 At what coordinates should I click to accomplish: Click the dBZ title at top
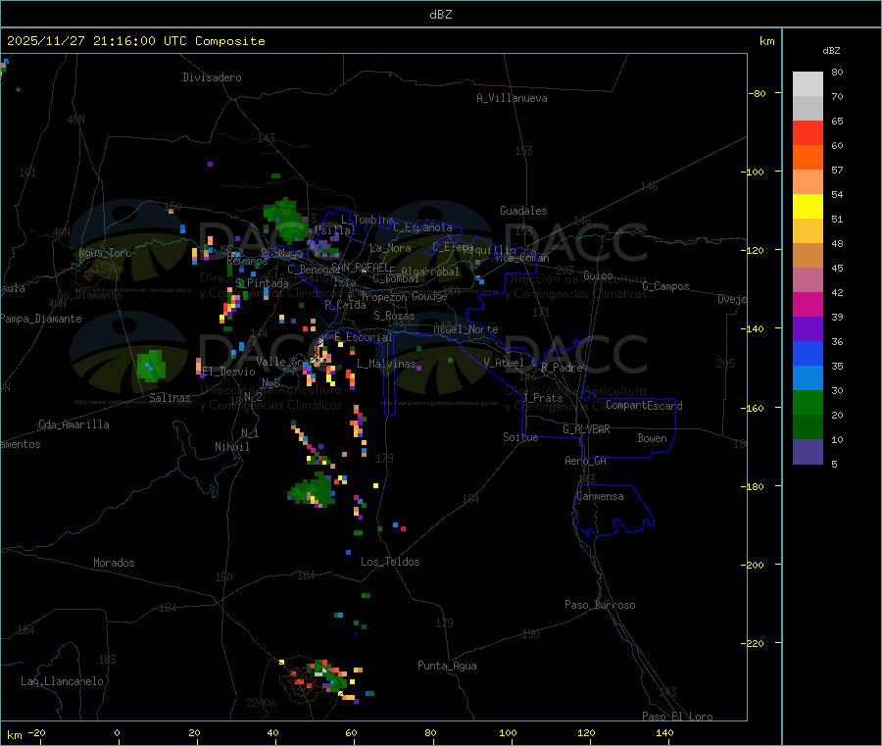(x=440, y=15)
